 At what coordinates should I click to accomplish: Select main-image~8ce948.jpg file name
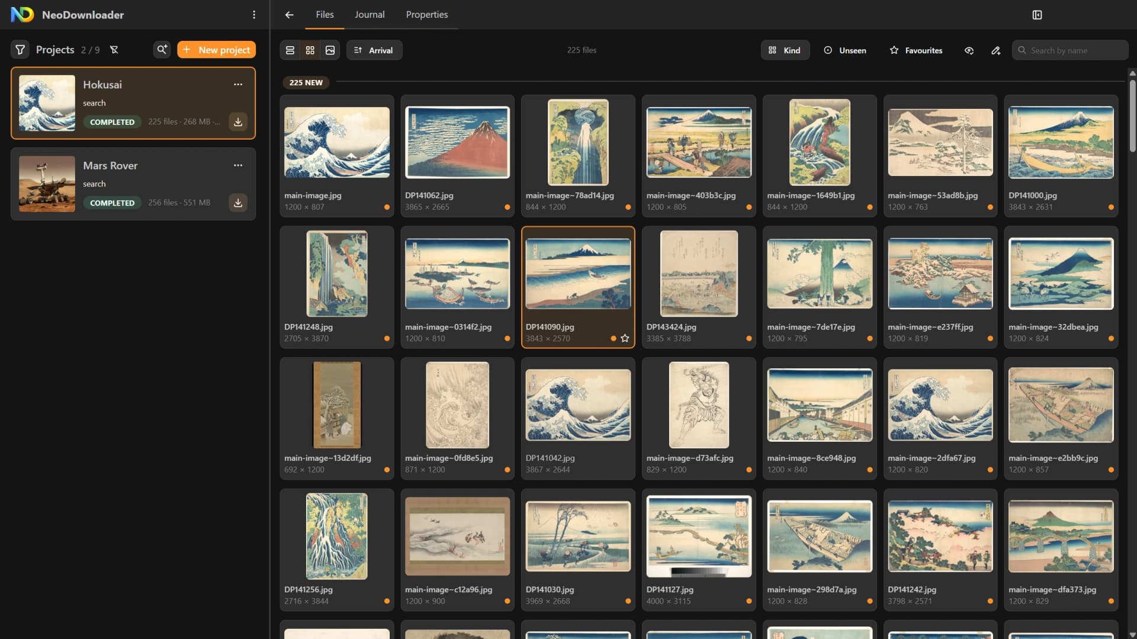click(x=811, y=458)
